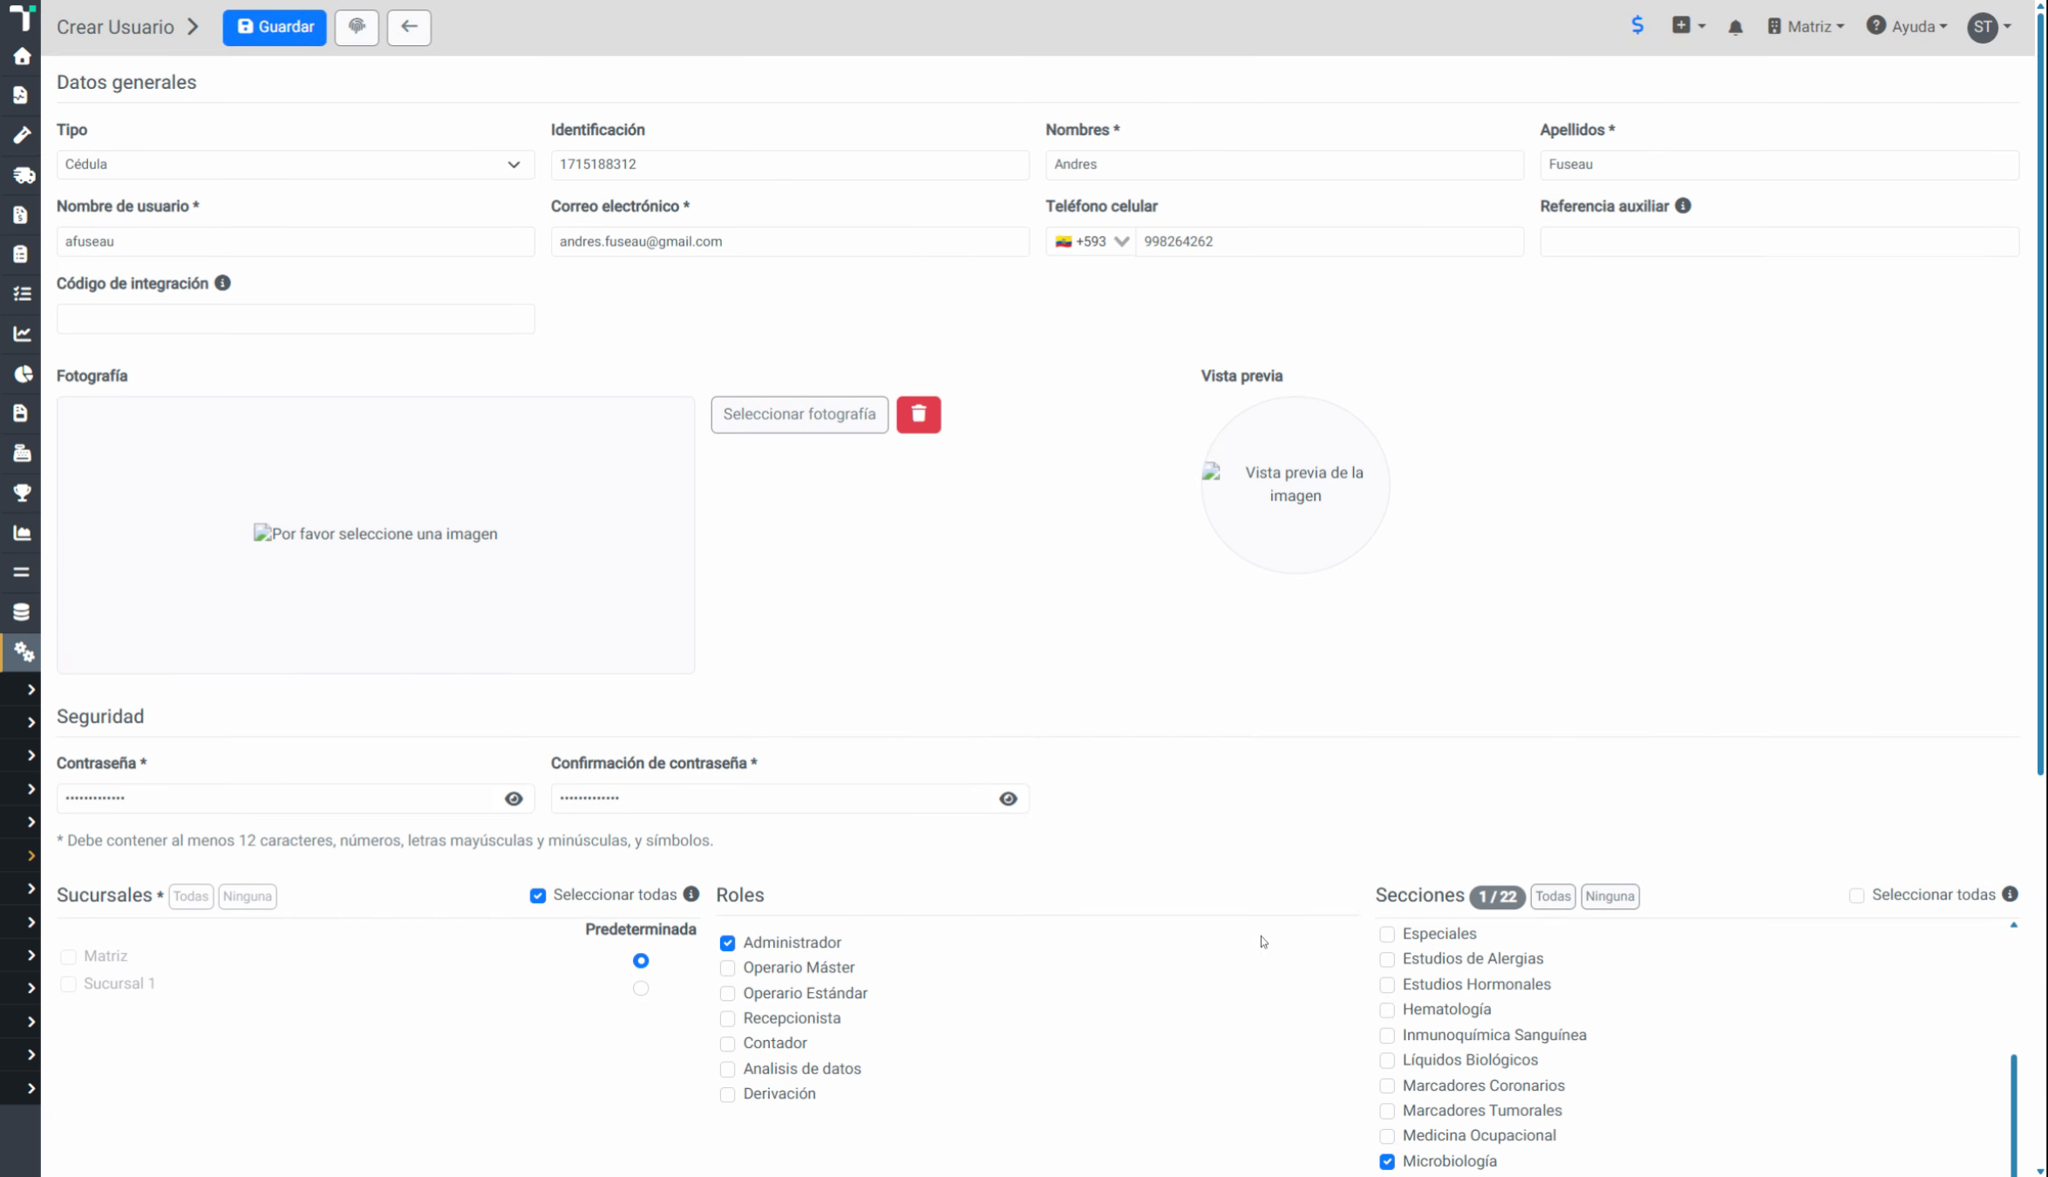Click the T logo at top-left

pos(22,17)
